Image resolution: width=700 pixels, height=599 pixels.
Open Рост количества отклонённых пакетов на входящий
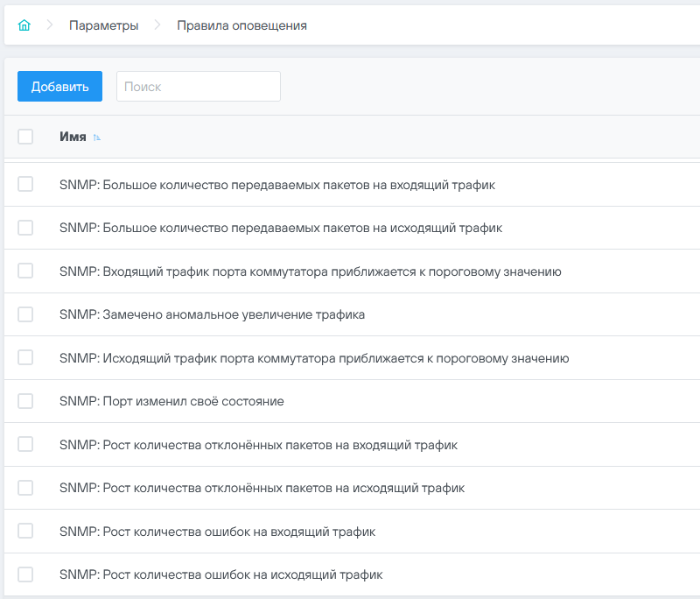pos(258,445)
